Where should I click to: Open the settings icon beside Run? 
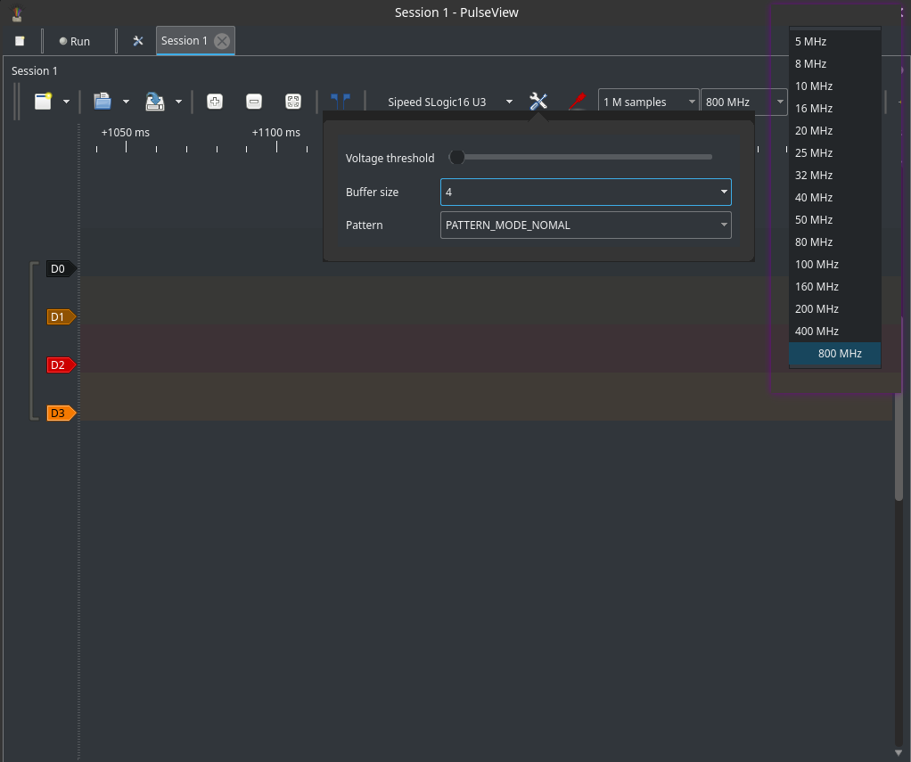(x=138, y=41)
